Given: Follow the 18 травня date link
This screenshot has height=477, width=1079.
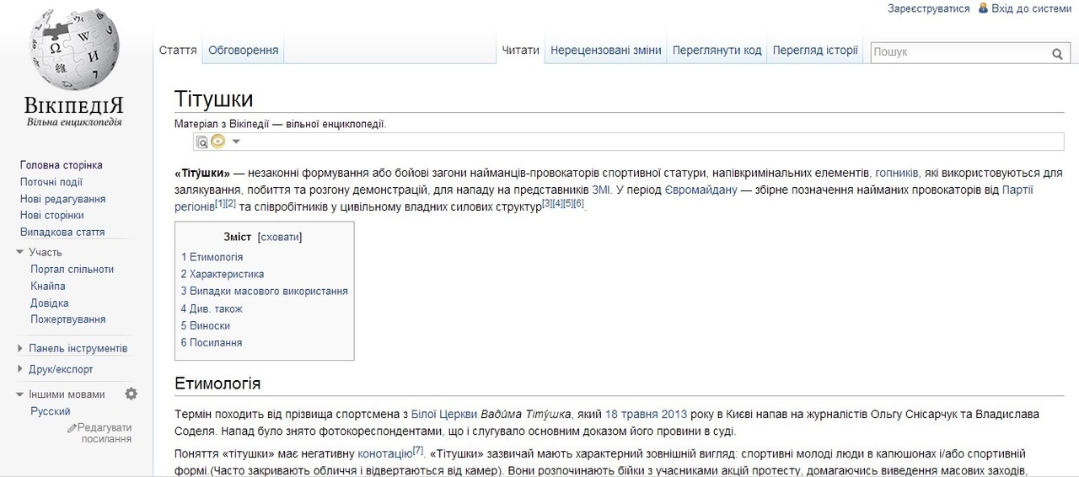Looking at the screenshot, I should tap(632, 415).
